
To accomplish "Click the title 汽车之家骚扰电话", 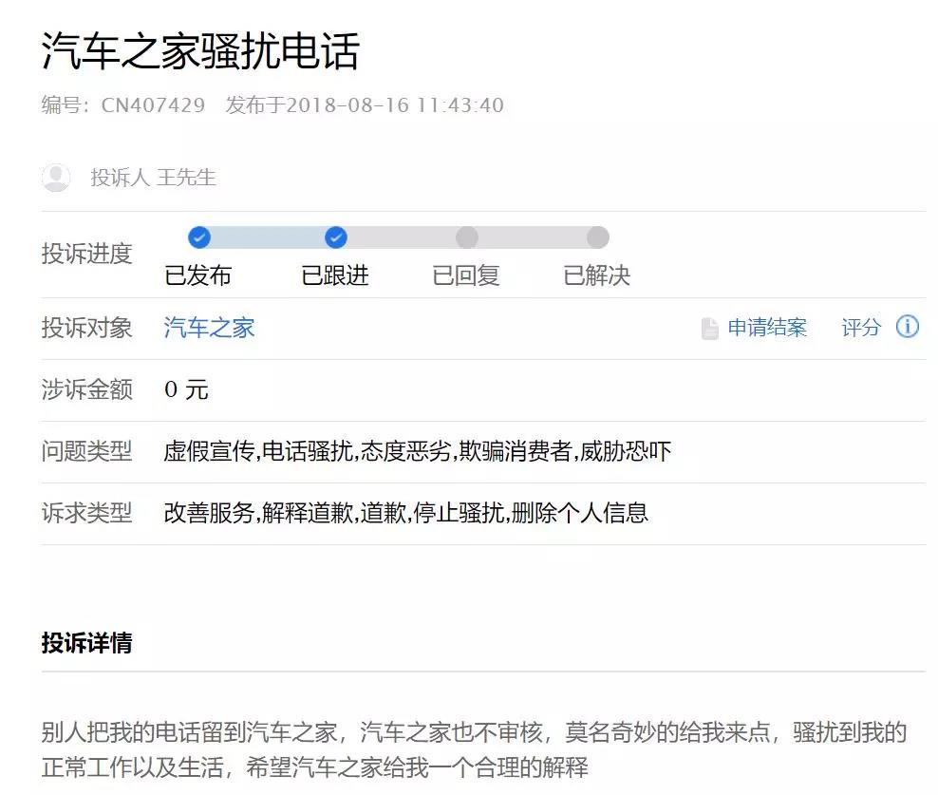I will 200,51.
